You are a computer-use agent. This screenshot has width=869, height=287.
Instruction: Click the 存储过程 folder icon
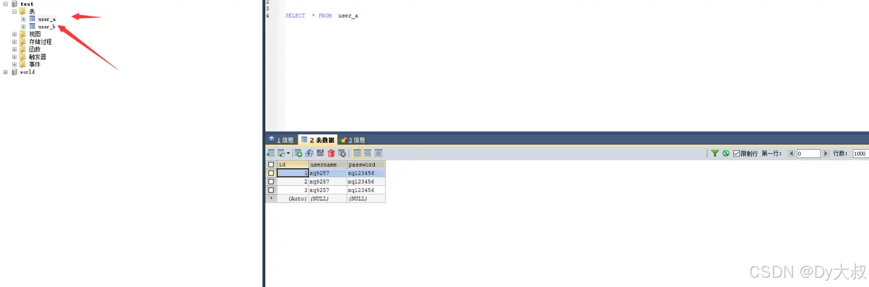23,42
